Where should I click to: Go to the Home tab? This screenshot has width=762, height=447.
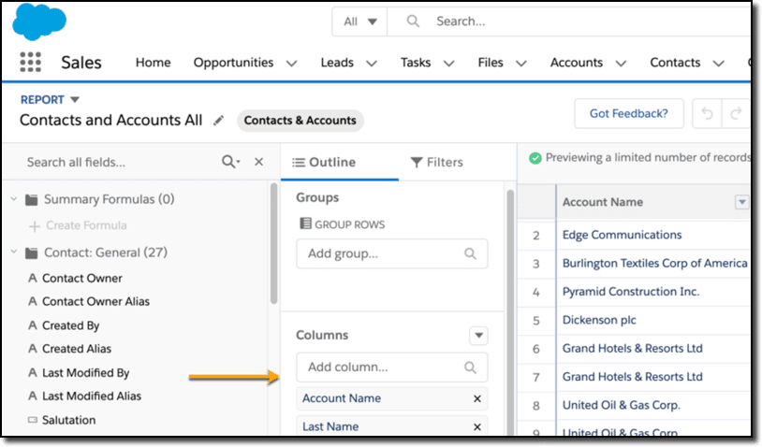pos(154,63)
